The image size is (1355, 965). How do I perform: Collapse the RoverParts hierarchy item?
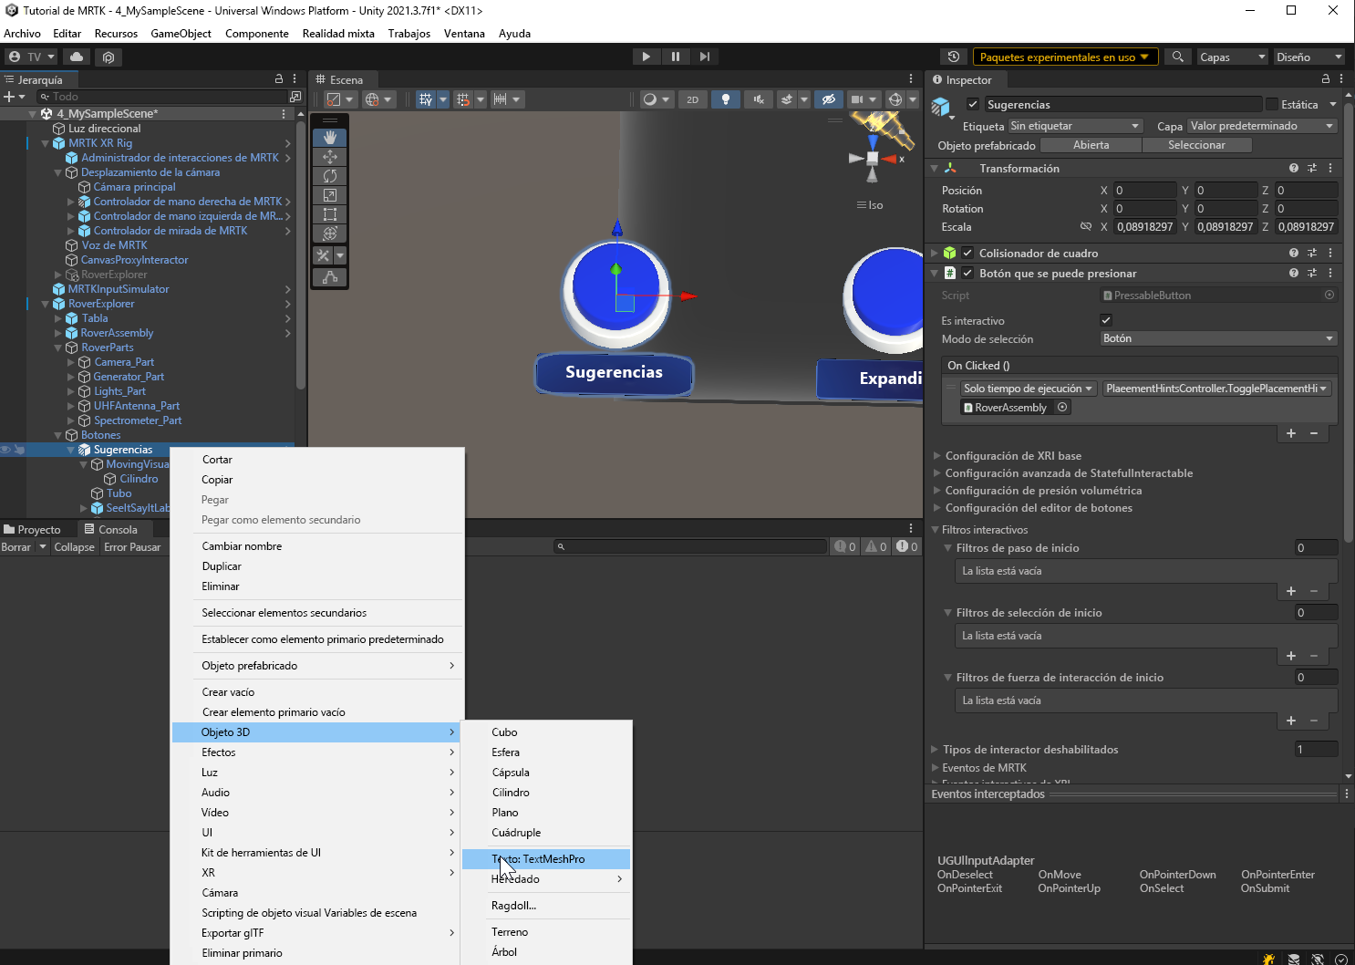click(x=57, y=348)
